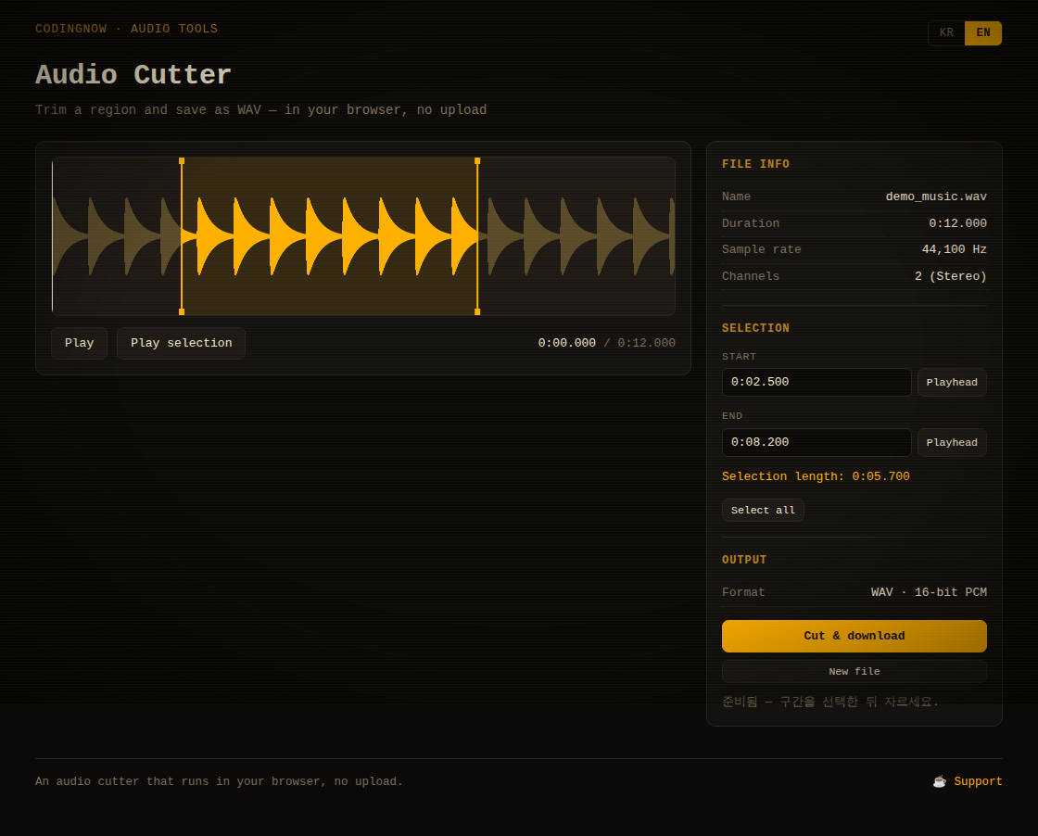Viewport: 1038px width, 836px height.
Task: Click the SELECTION heading
Action: tap(755, 328)
